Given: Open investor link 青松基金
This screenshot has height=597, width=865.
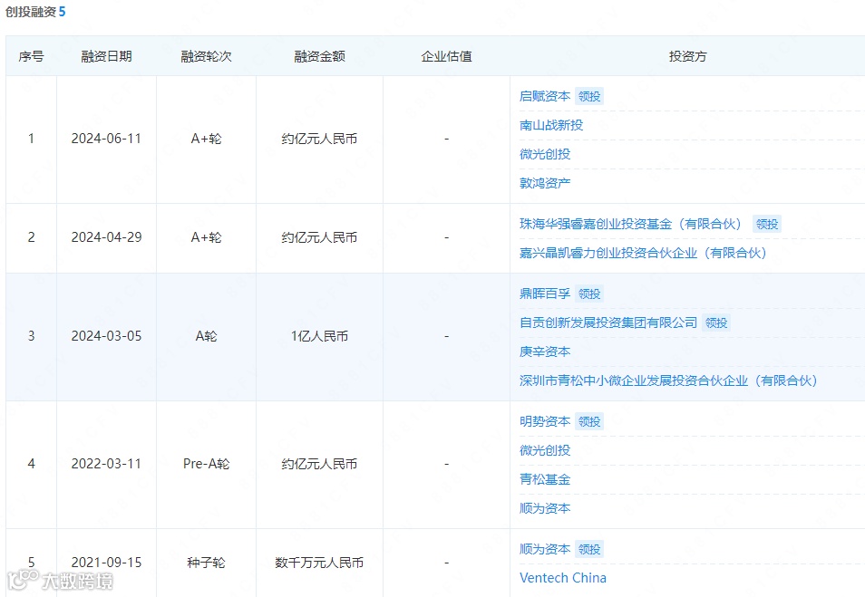Looking at the screenshot, I should tap(545, 479).
